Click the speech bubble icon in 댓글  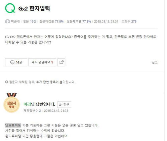(x=12, y=62)
